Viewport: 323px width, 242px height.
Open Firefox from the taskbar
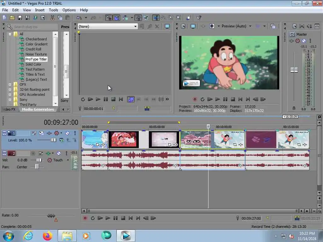point(47,236)
